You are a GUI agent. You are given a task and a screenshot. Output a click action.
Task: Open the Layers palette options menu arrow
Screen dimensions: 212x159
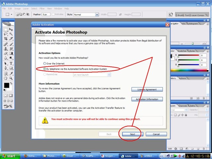click(208, 106)
